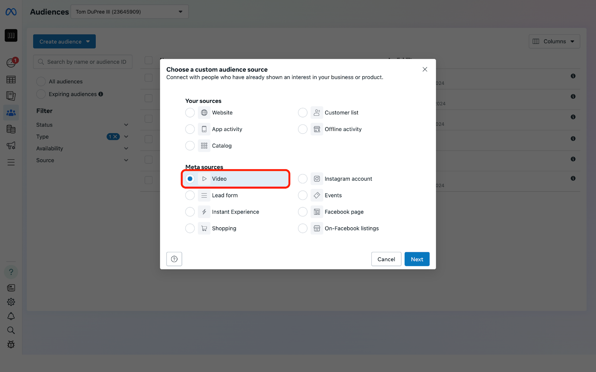Select the Catalog radio button

tap(190, 146)
